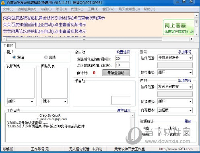The image size is (200, 153).
Task: Click the banner horizontal scrollbar thumb
Action: [x=84, y=39]
